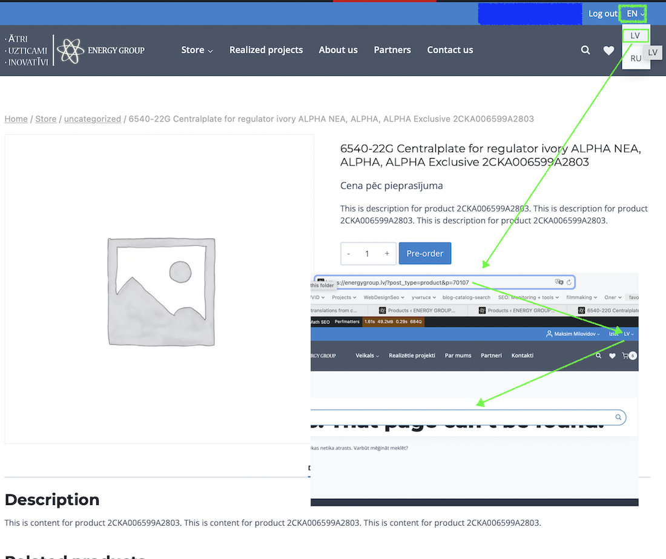Increase quantity with the plus button
The height and width of the screenshot is (559, 666).
tap(387, 254)
